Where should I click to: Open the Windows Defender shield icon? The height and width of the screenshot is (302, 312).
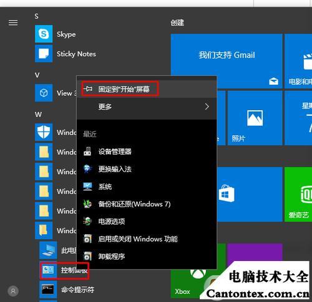tap(44, 132)
